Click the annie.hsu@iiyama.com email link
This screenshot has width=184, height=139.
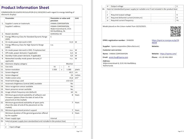coord(118,57)
